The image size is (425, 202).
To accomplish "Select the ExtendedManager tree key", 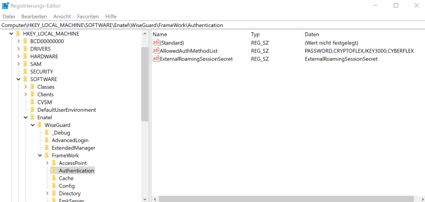I will (x=73, y=148).
